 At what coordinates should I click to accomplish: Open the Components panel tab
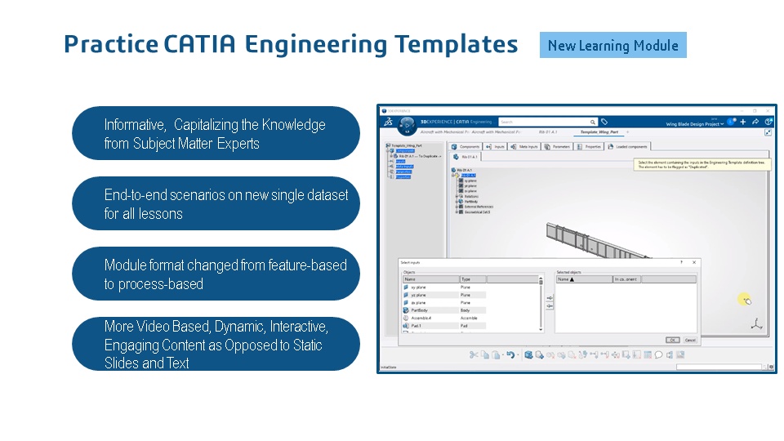[465, 146]
